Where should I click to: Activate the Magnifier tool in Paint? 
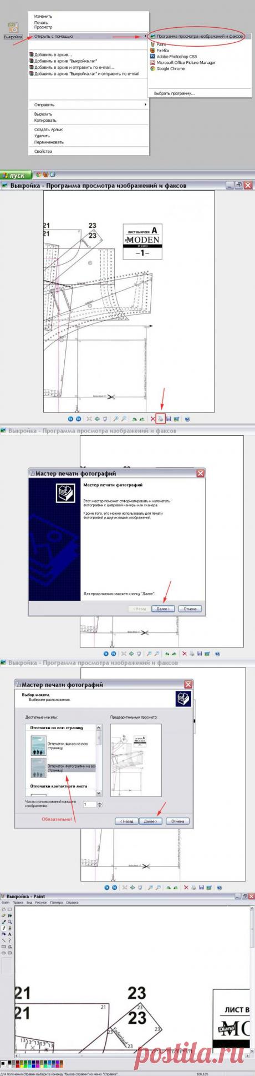[x=10, y=921]
